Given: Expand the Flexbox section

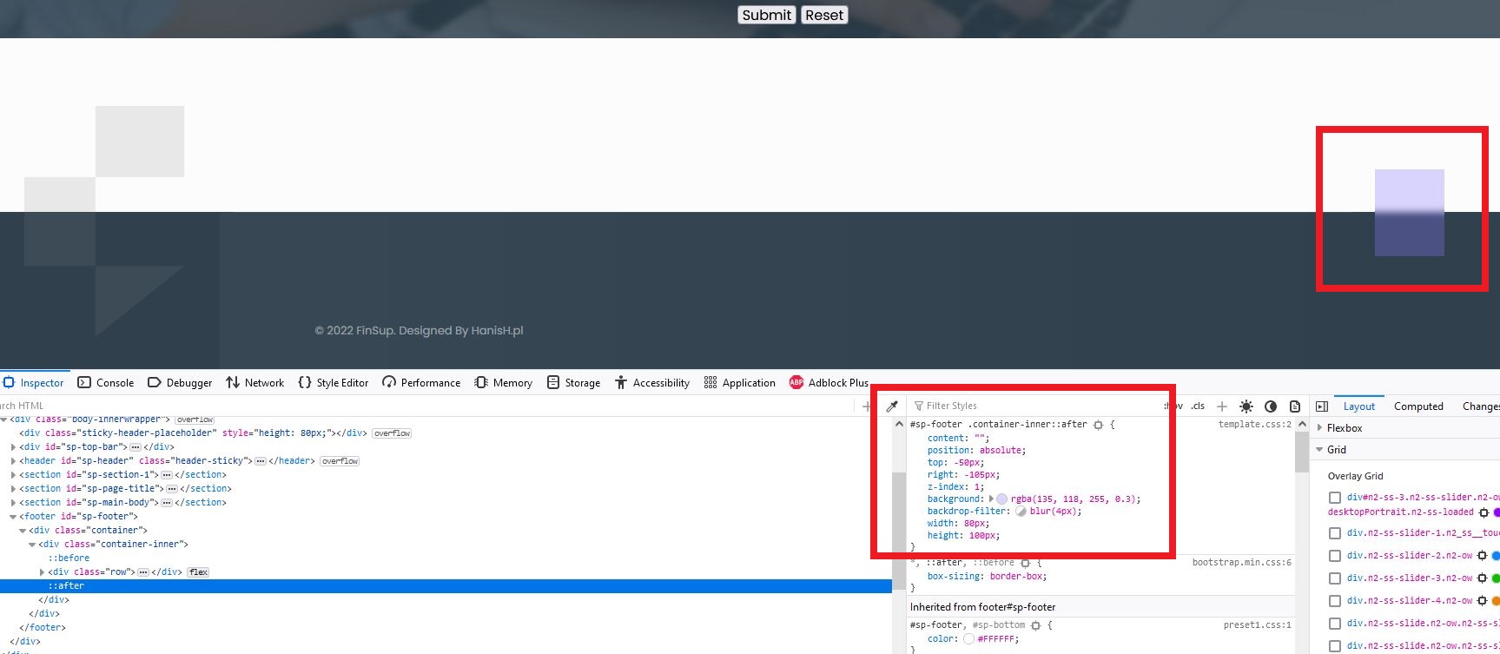Looking at the screenshot, I should pos(1320,428).
